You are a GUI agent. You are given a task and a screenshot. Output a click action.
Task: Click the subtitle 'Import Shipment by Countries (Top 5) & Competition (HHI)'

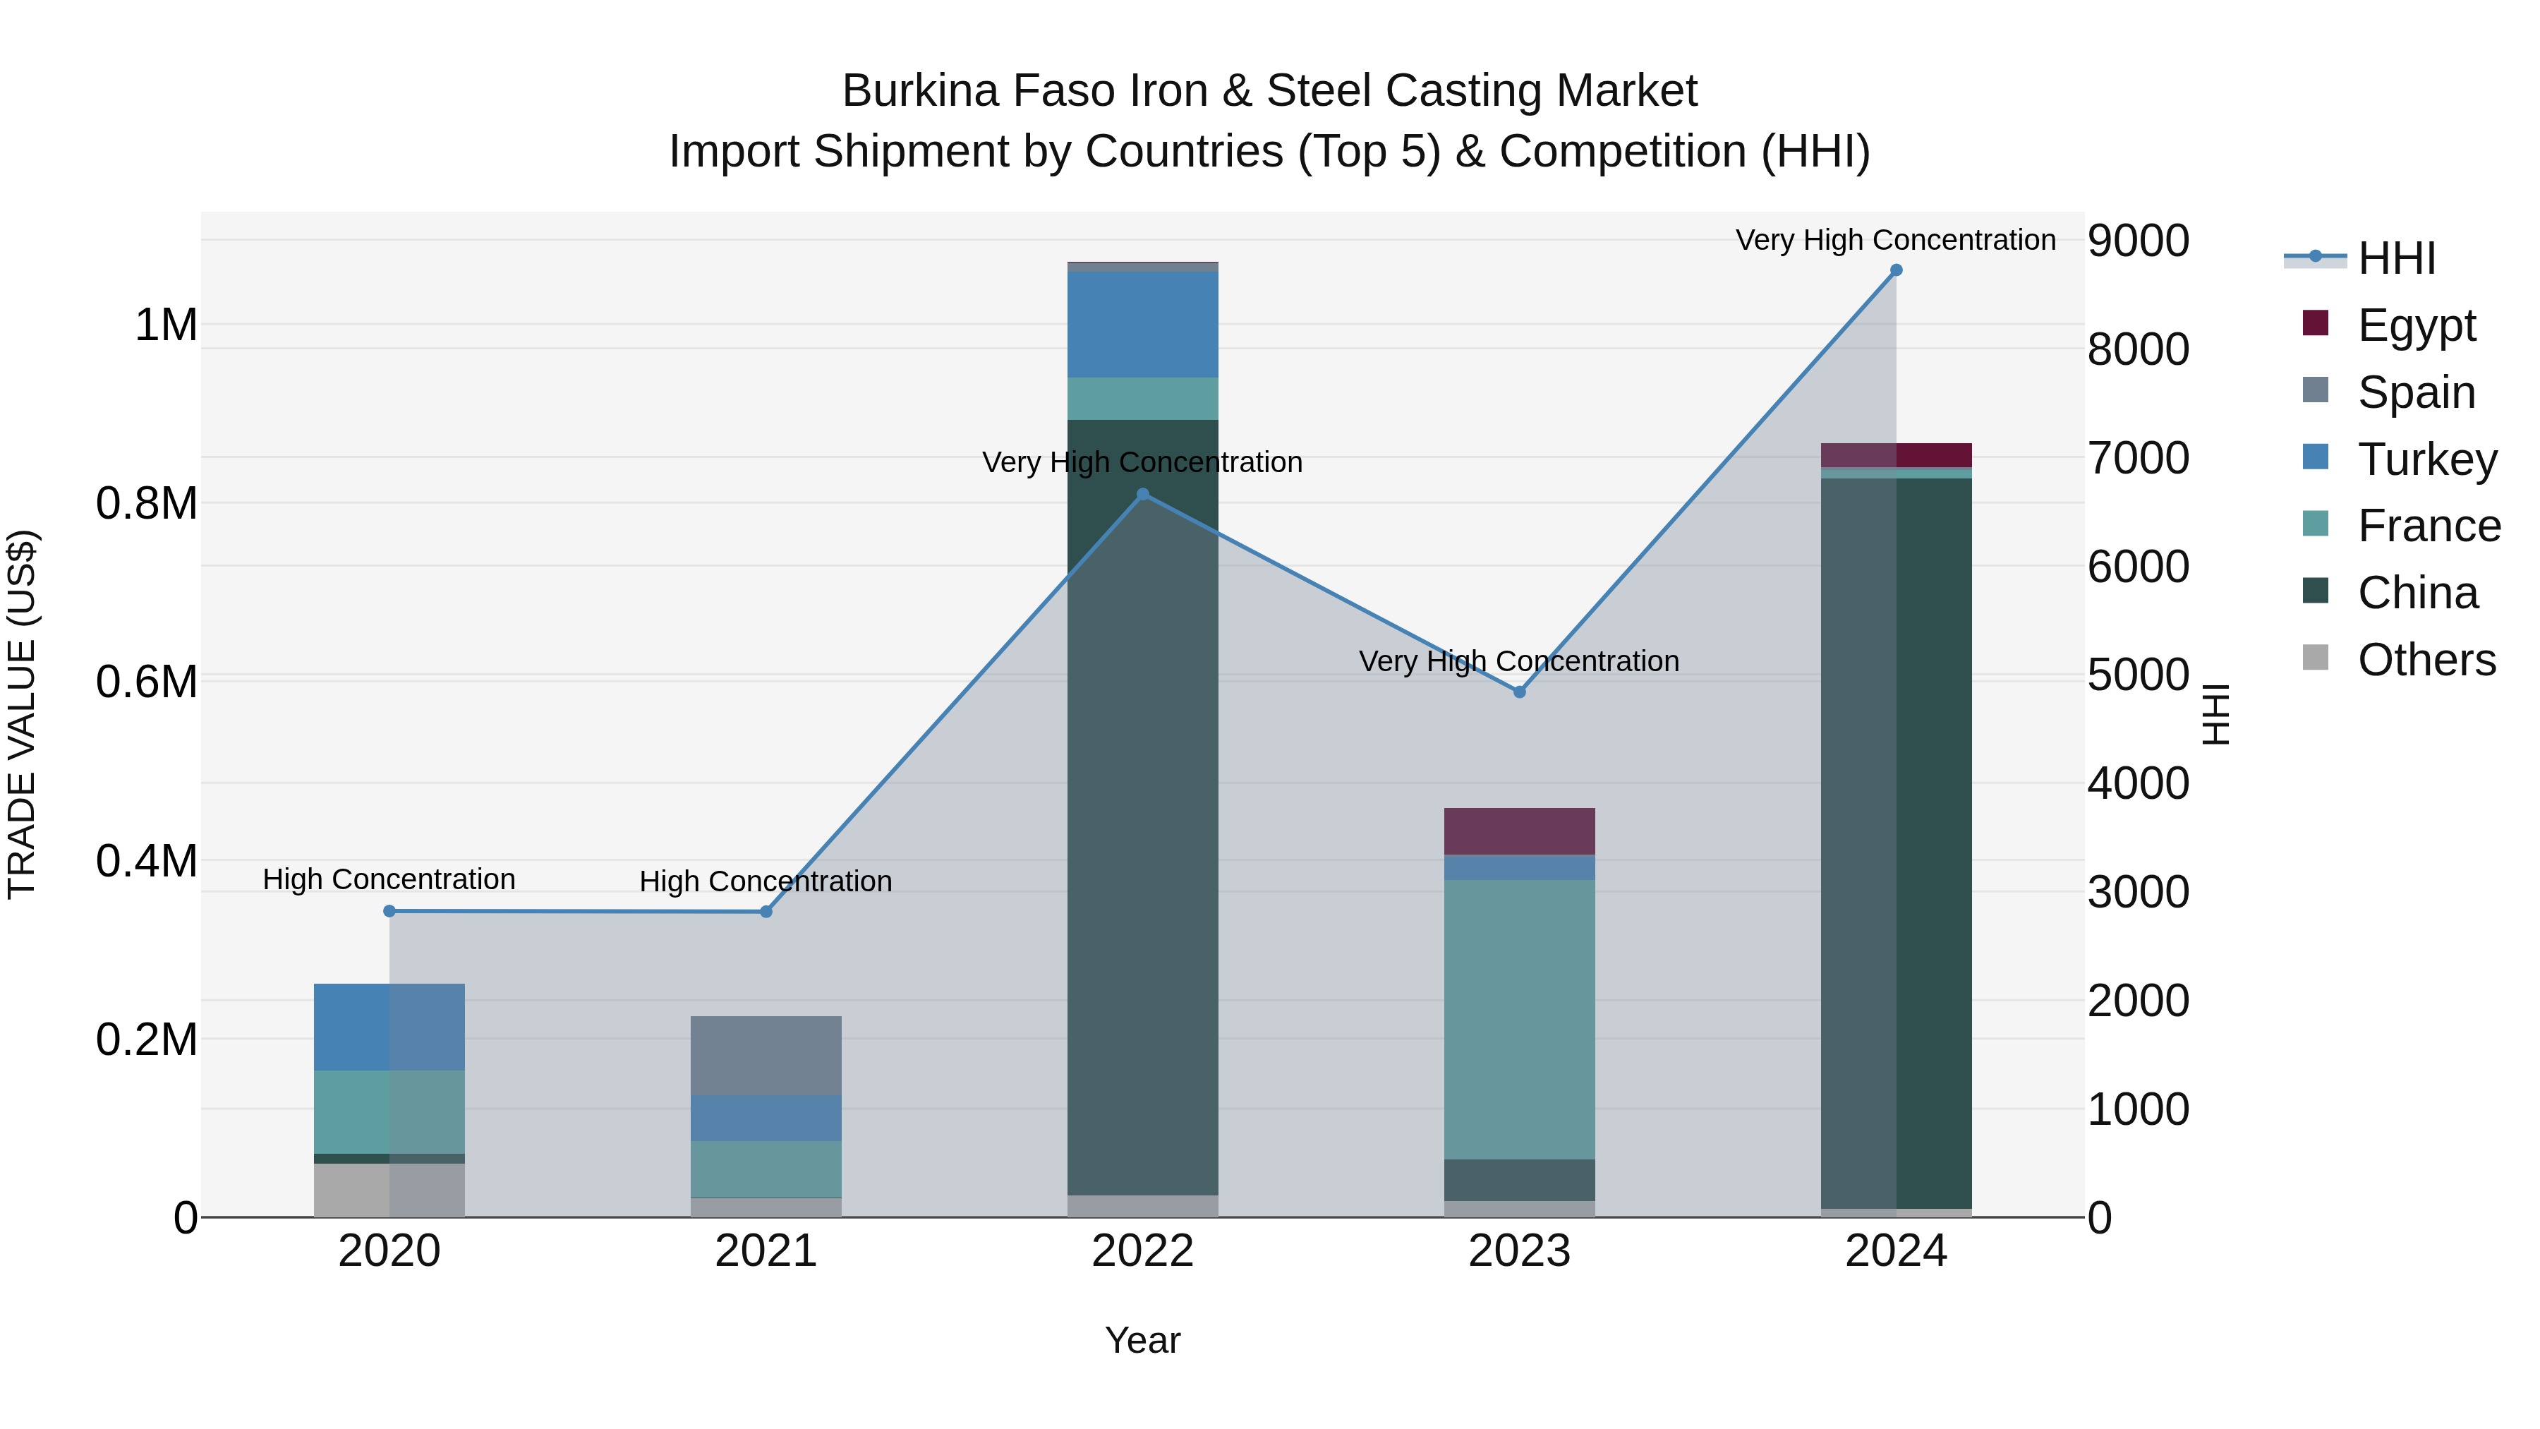pos(1270,152)
